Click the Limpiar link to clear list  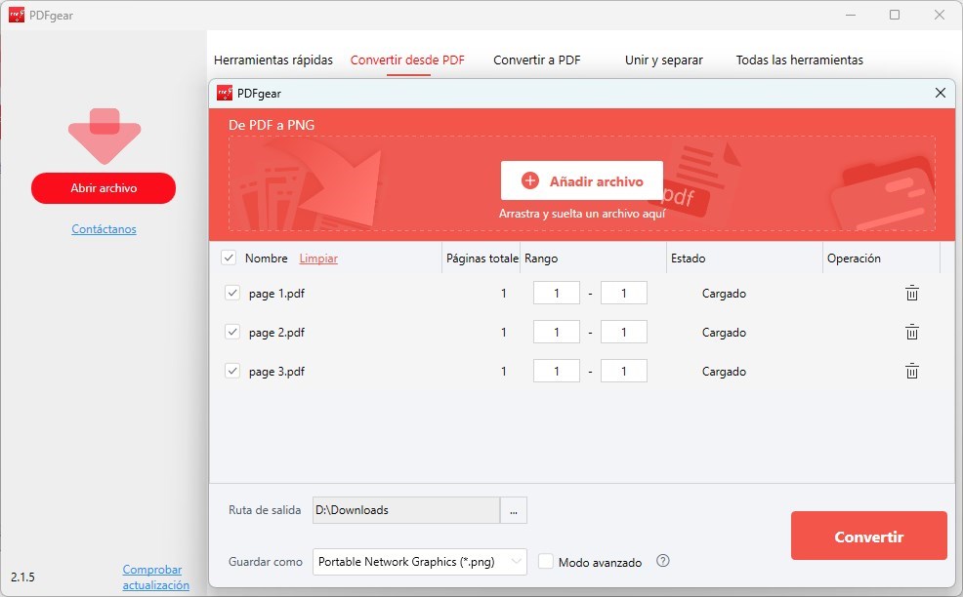click(x=318, y=259)
